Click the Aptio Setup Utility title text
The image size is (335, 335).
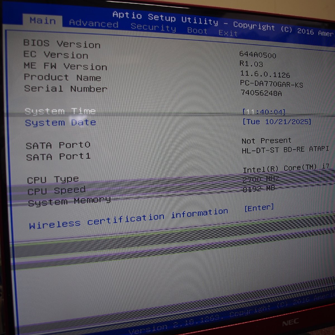tap(165, 18)
